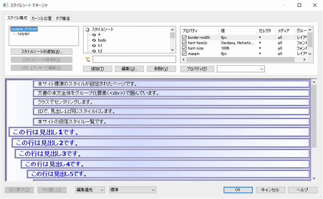
Task: Click the スタイルシート root folder icon
Action: coord(88,29)
